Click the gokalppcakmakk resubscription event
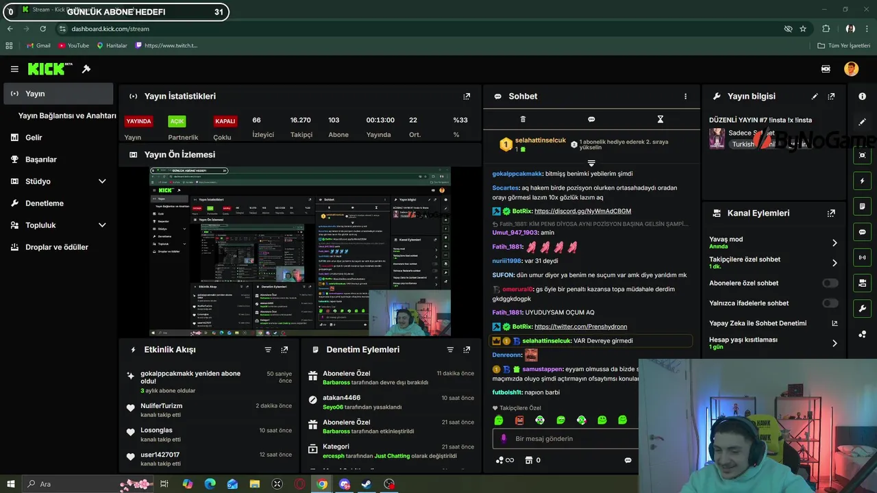 point(209,382)
